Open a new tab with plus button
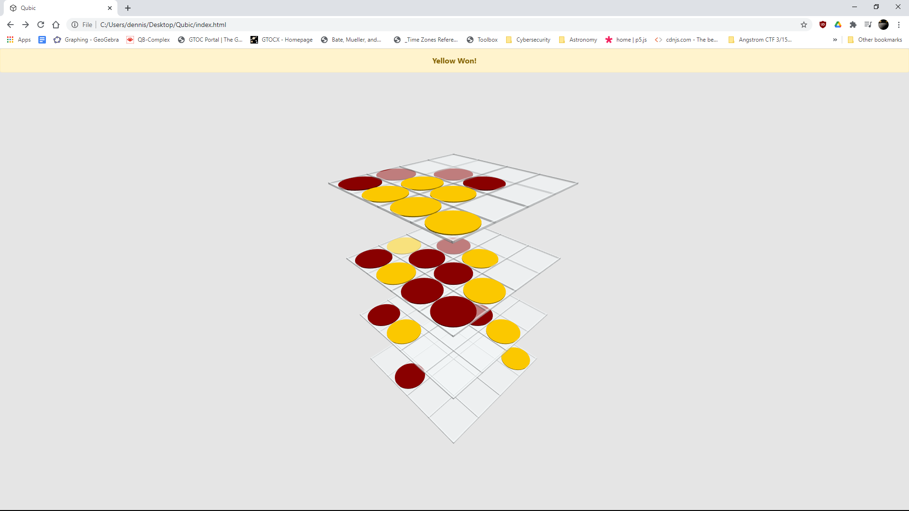 [x=128, y=8]
